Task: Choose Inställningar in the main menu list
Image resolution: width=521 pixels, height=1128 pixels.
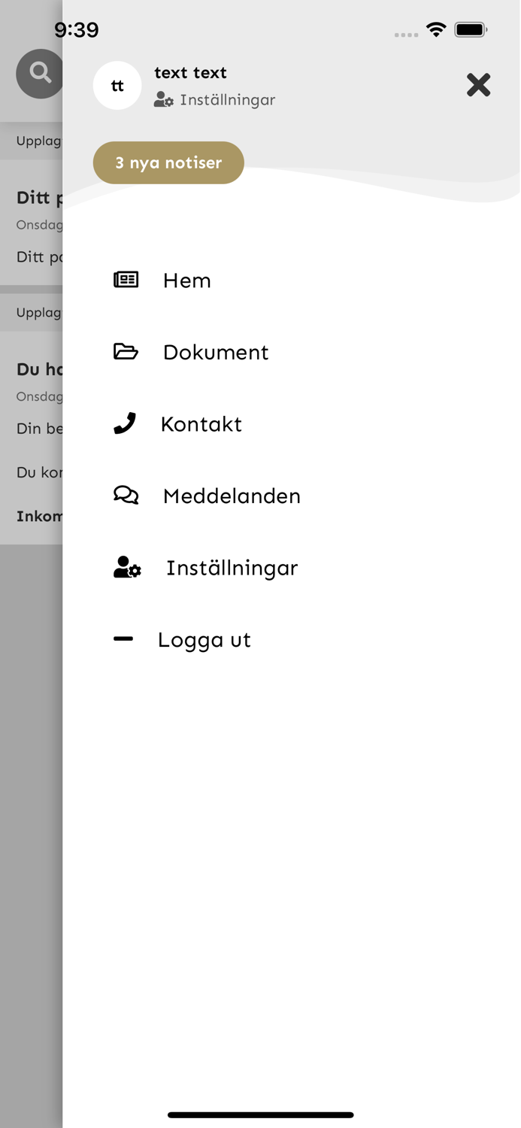Action: [x=232, y=568]
